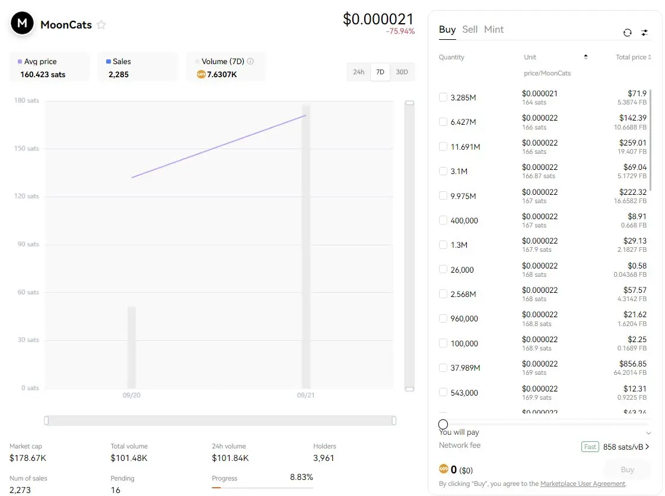Click the Total volume $101.48K value

pyautogui.click(x=129, y=458)
